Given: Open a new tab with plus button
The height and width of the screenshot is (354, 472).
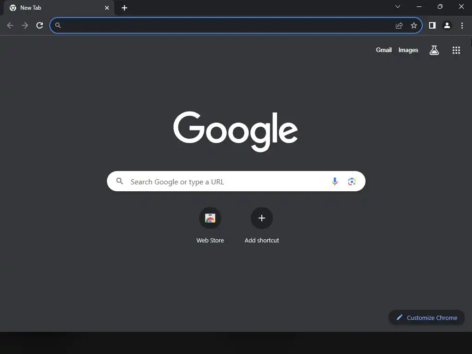Looking at the screenshot, I should [x=124, y=8].
